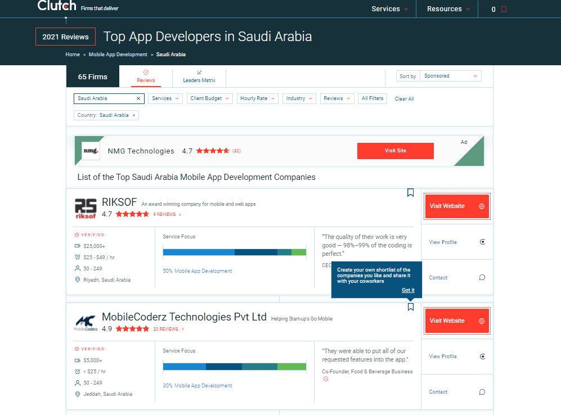561x415 pixels.
Task: Click the Contact chat icon for RIKSOF
Action: click(x=482, y=277)
